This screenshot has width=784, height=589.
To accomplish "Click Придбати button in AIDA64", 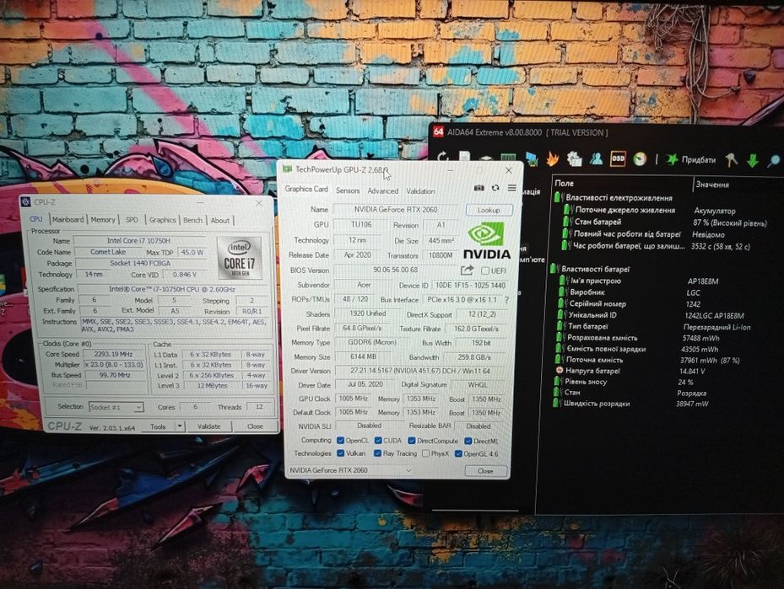I will tap(690, 160).
